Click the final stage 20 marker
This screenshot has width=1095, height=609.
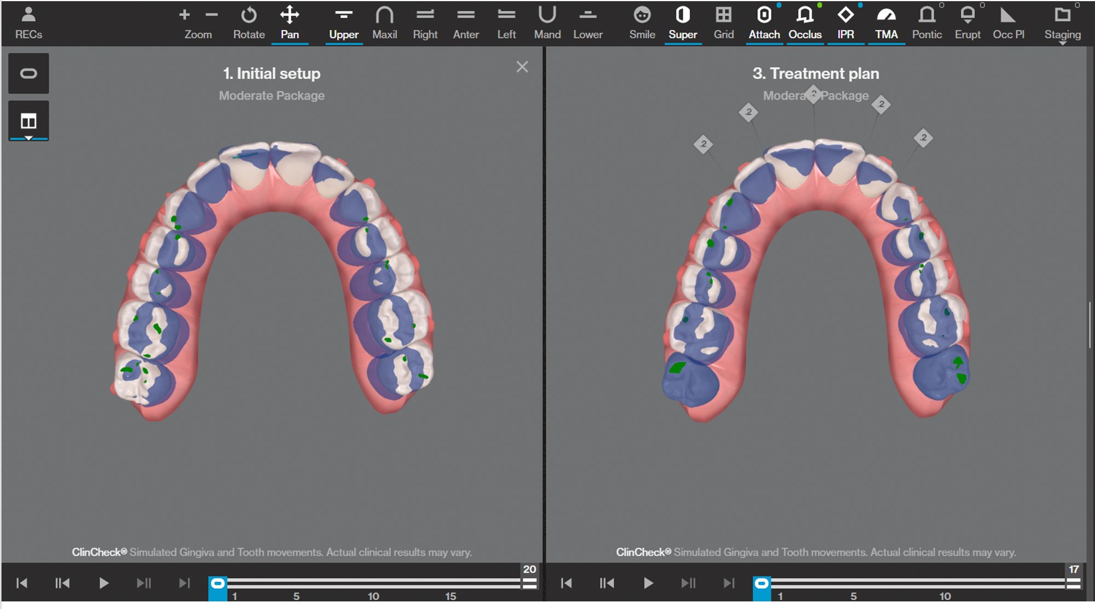tap(529, 570)
